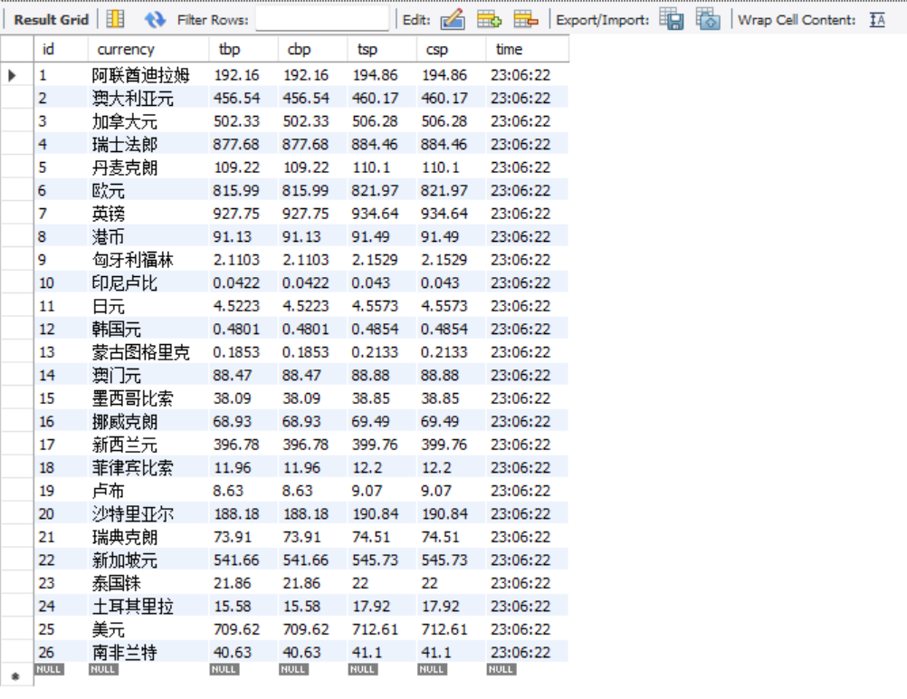
Task: Select currency cell 墨西哥比索
Action: pos(148,398)
